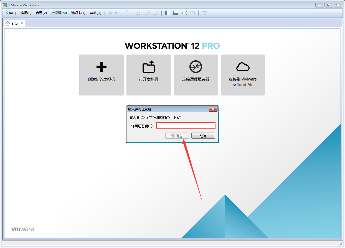The image size is (345, 248).
Task: Toggle the library panel visibility
Action: point(167,13)
